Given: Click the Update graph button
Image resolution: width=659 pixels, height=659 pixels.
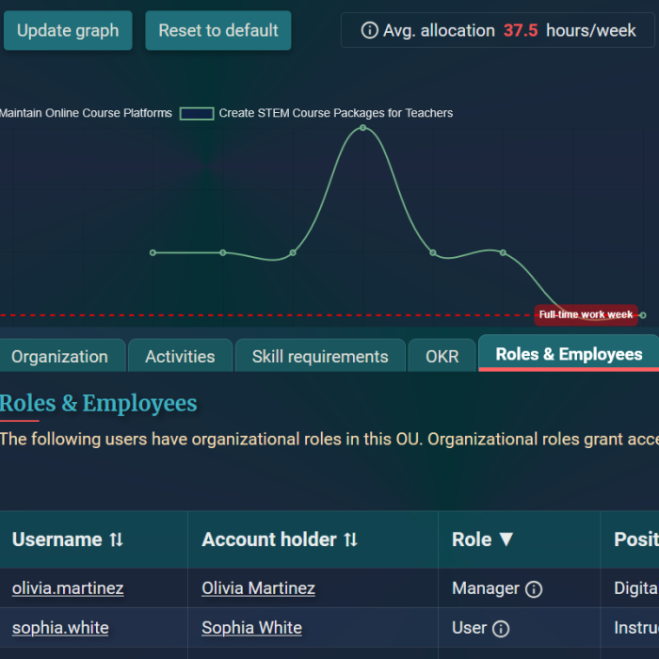Looking at the screenshot, I should (x=68, y=31).
